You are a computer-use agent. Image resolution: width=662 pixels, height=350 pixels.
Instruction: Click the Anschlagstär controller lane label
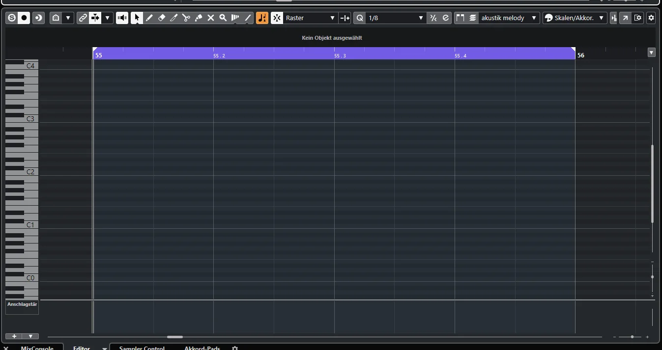point(22,304)
